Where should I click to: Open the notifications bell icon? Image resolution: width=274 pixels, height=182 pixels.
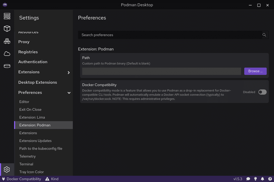click(263, 179)
